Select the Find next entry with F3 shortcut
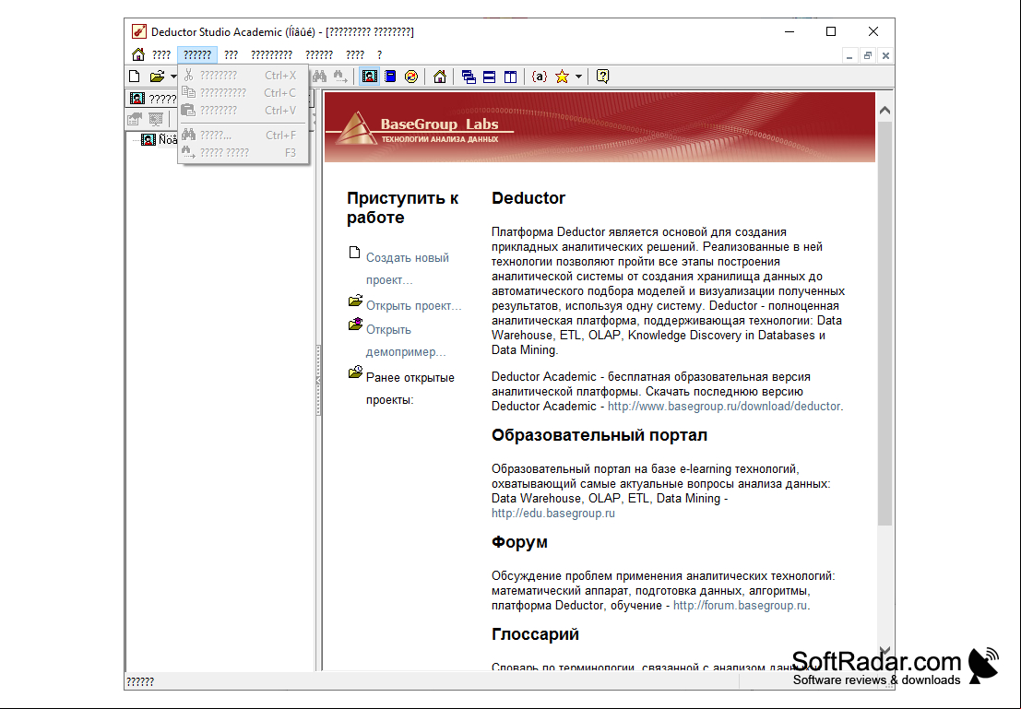This screenshot has width=1021, height=709. tap(242, 152)
